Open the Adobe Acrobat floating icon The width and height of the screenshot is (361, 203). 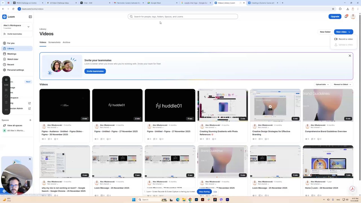point(352,189)
